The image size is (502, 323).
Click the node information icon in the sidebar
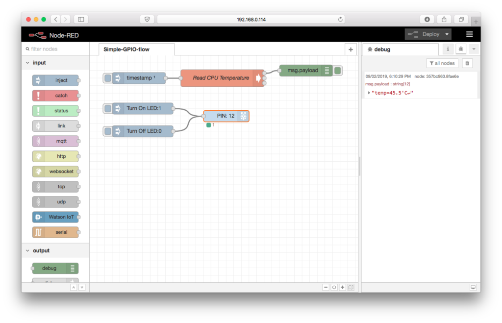click(x=448, y=49)
